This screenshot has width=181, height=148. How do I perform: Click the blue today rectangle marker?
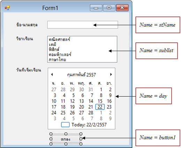click(65, 125)
